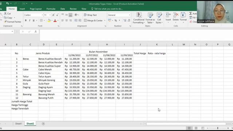The height and width of the screenshot is (131, 233).
Task: Expand the Merge & Center dropdown arrow
Action: (104, 20)
